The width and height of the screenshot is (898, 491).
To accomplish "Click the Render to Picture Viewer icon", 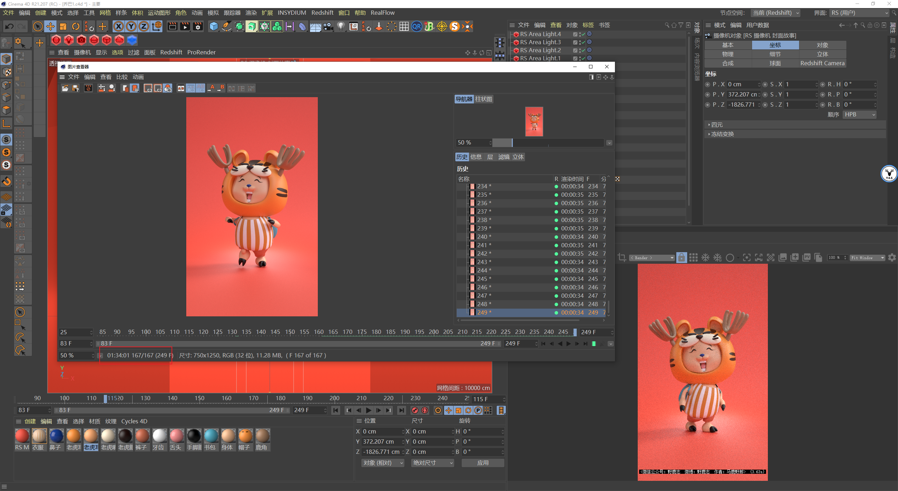I will tap(185, 26).
